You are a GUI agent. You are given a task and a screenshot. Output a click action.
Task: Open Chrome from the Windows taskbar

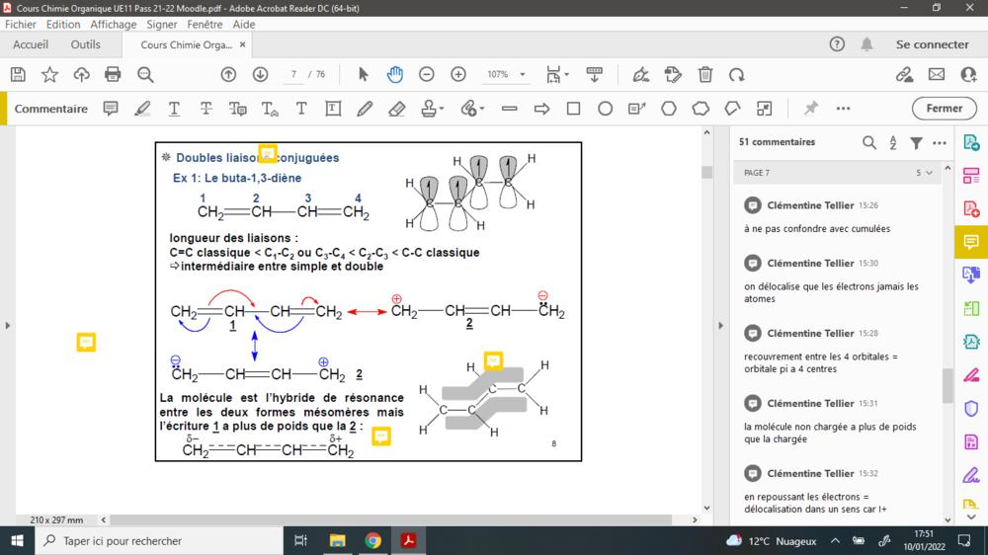(x=372, y=540)
